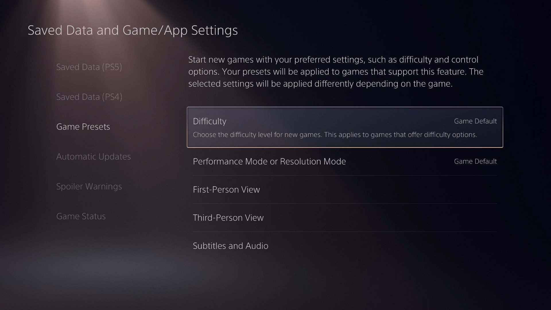Expand Third-Person View options
The height and width of the screenshot is (310, 551).
[345, 218]
